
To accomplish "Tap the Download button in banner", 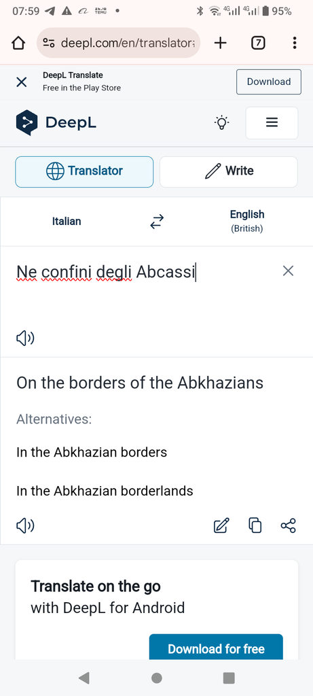I will click(x=269, y=82).
